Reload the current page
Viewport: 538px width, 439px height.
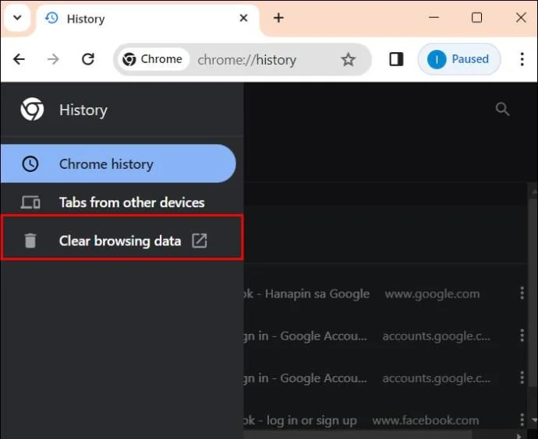coord(88,59)
